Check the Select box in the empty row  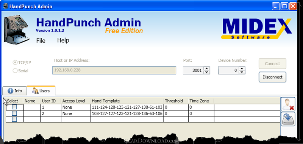14,119
